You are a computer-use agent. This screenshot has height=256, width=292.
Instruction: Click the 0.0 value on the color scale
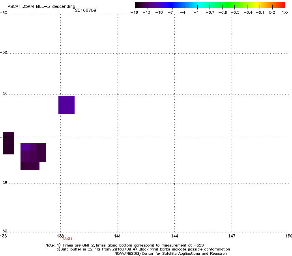(x=272, y=13)
